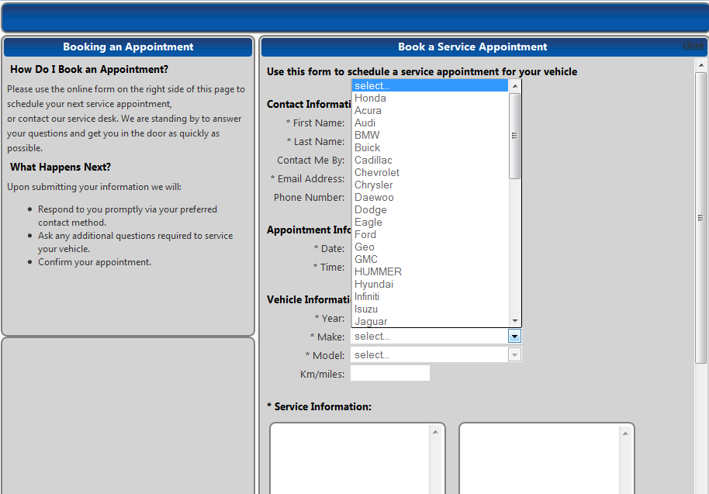Choose HUMMER from the make options
Screen dimensions: 709x494
coord(378,272)
